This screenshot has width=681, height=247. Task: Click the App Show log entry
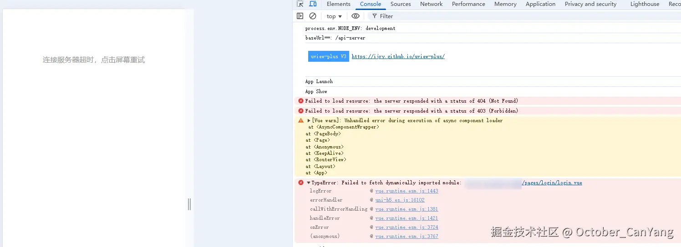(x=316, y=92)
